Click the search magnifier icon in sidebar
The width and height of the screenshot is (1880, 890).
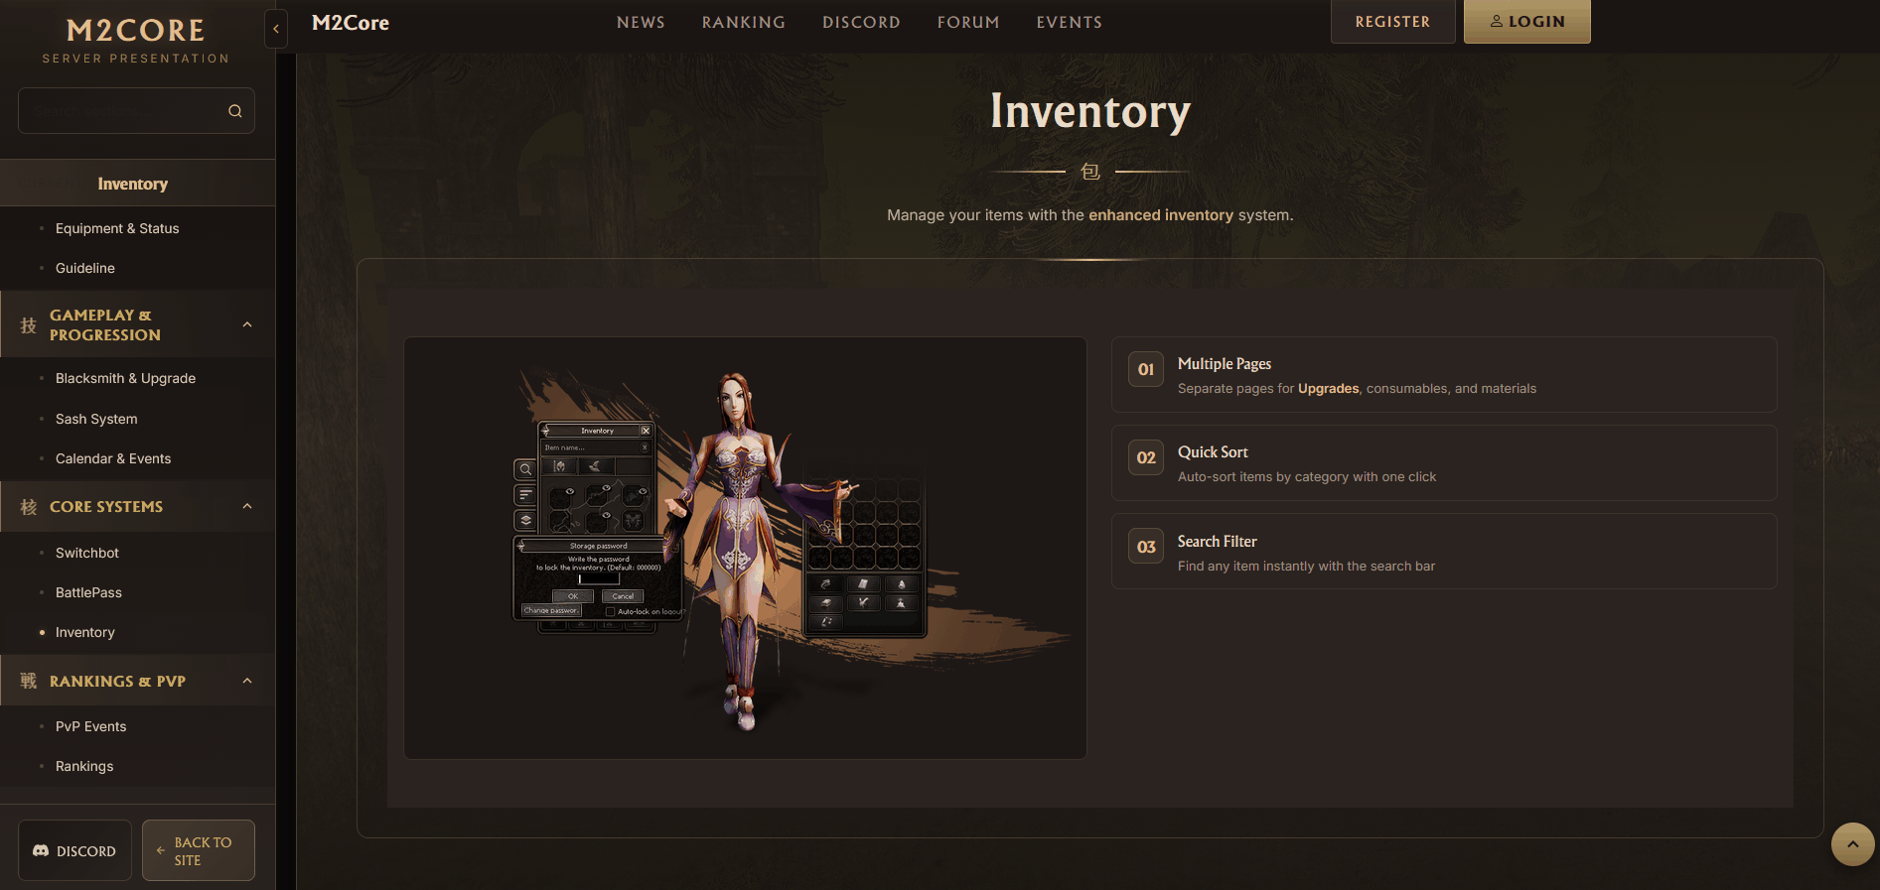pos(235,111)
